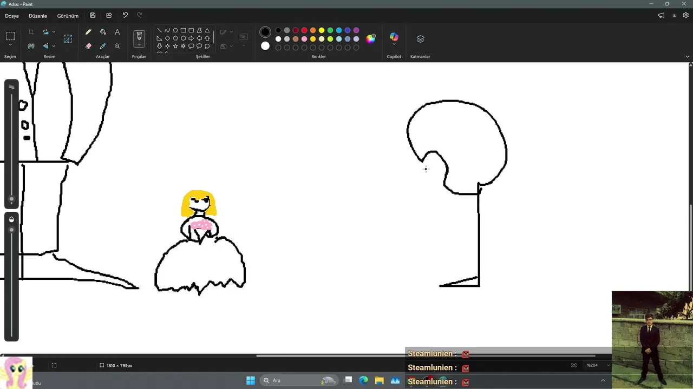
Task: Expand the Flip options dropdown arrow
Action: tap(54, 46)
